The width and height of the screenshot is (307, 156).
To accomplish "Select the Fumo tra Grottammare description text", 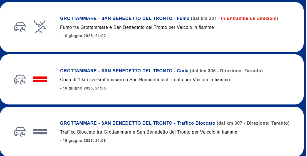I will [137, 27].
